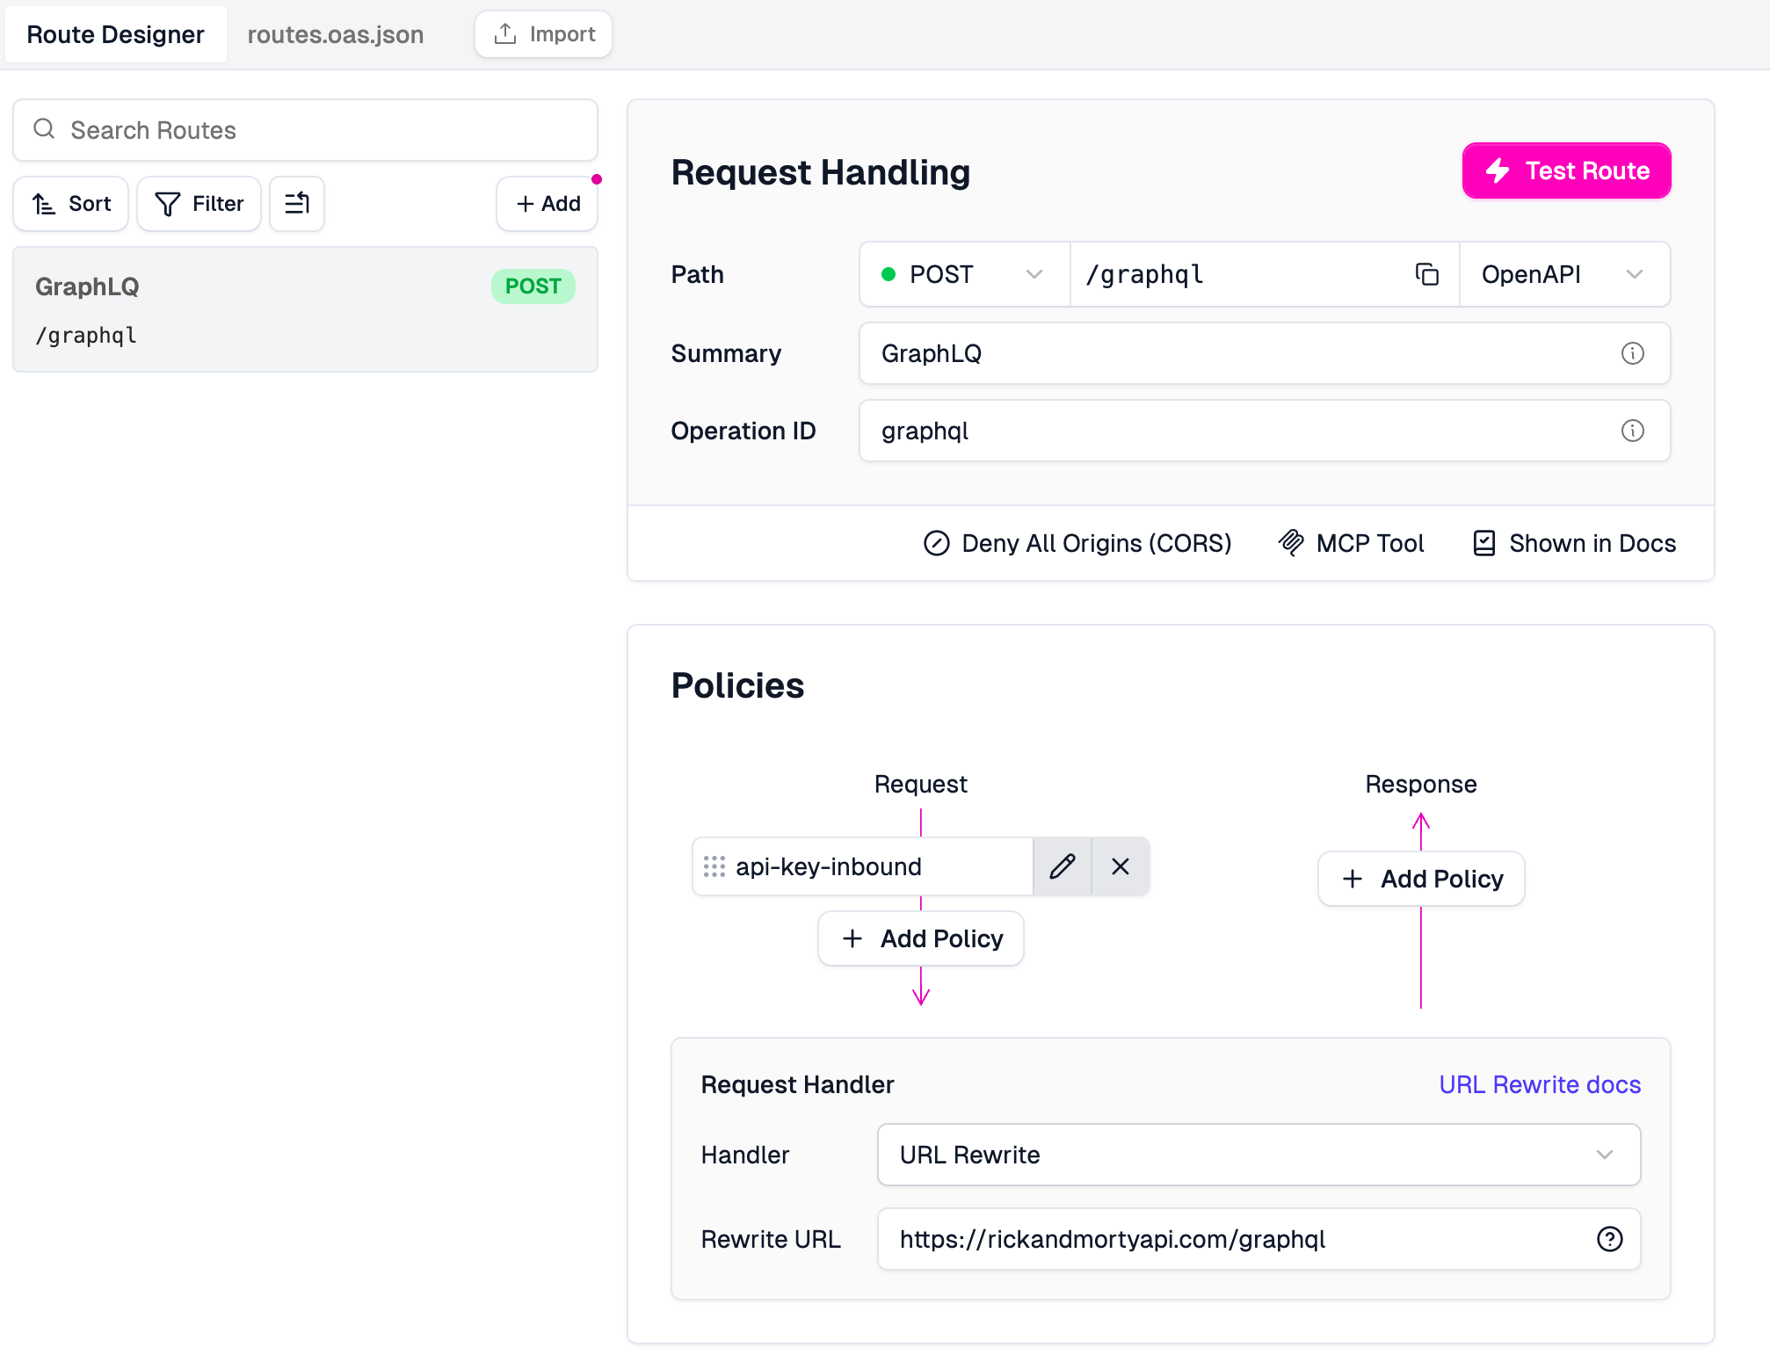1770x1362 pixels.
Task: Open the POST method dropdown
Action: [963, 274]
